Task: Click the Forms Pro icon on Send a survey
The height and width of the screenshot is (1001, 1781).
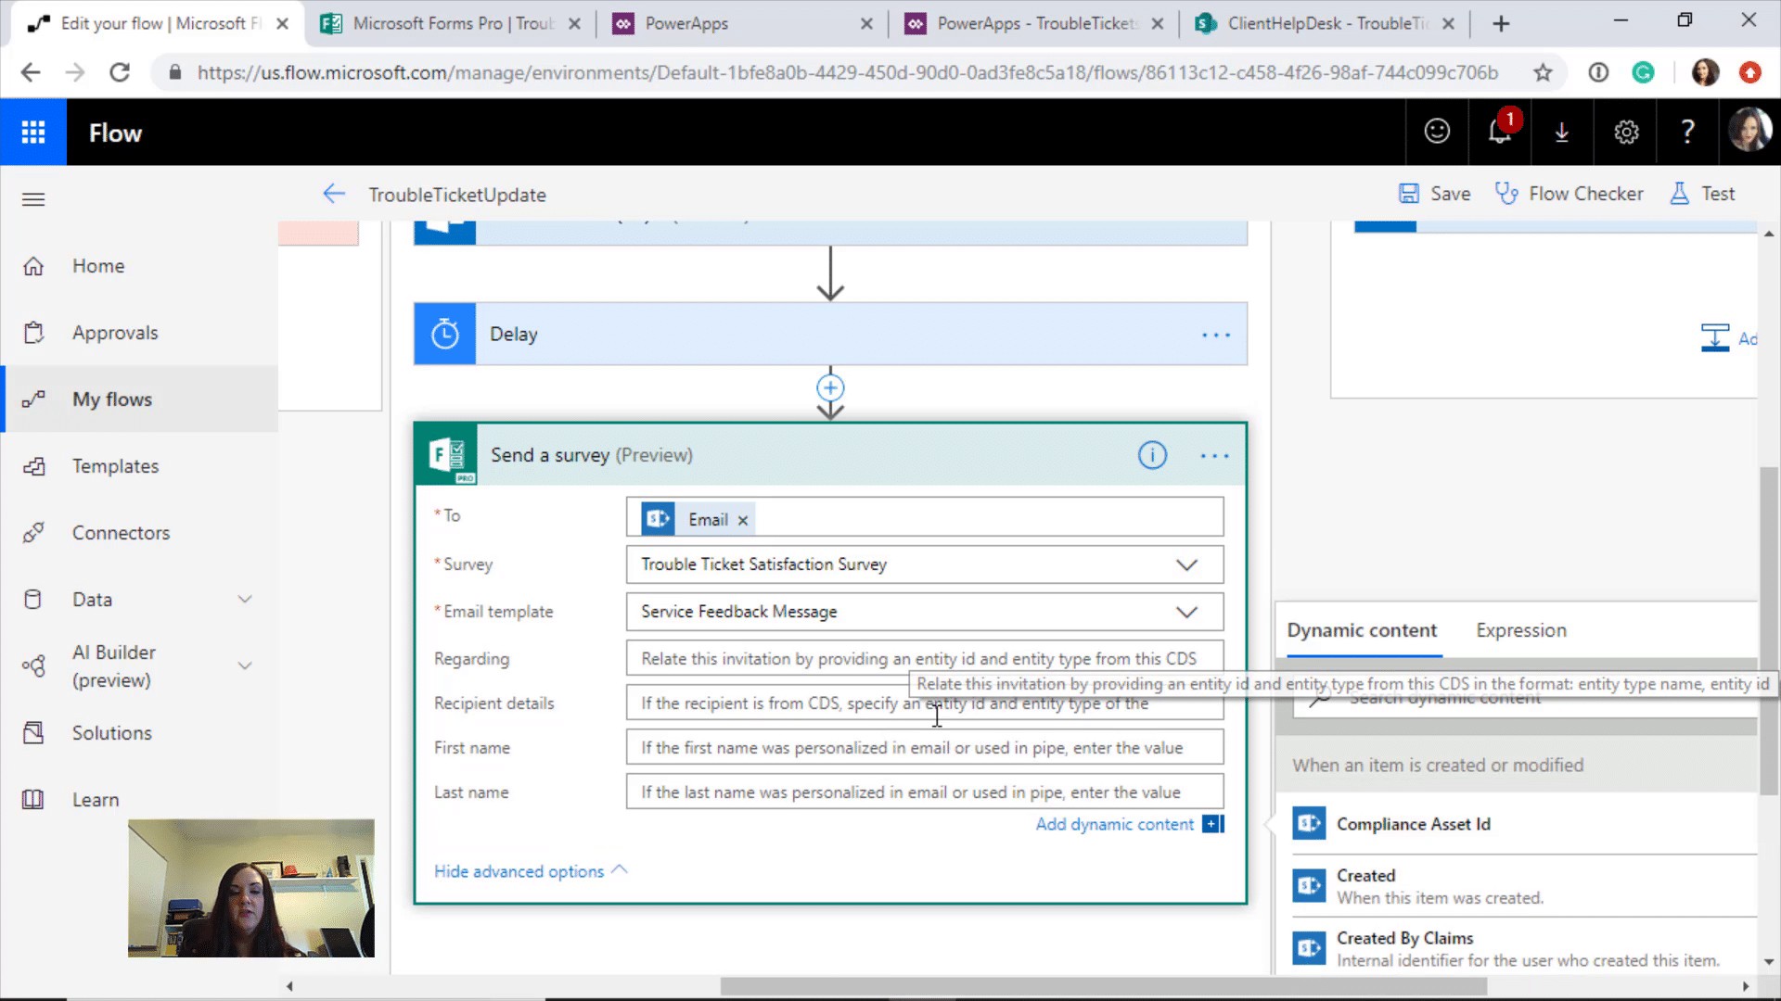Action: [x=447, y=455]
